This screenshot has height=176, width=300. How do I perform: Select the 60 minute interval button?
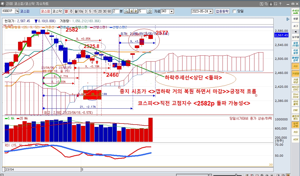click(x=109, y=11)
